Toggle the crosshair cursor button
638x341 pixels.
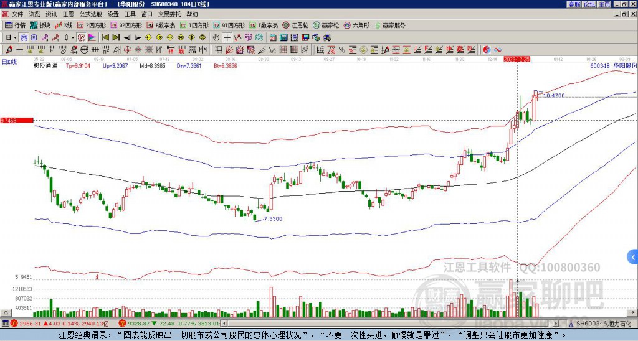tap(227, 38)
